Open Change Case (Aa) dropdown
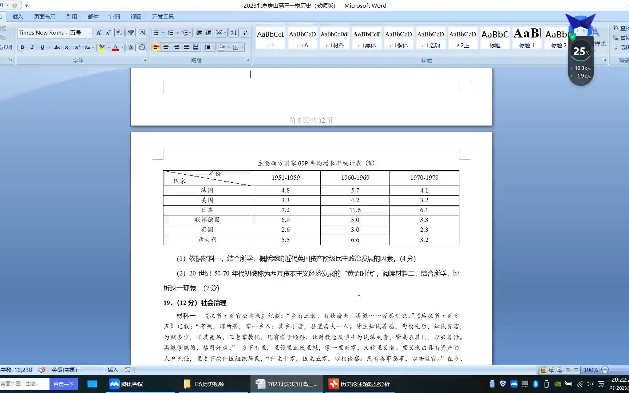Image resolution: width=629 pixels, height=393 pixels. 89,47
